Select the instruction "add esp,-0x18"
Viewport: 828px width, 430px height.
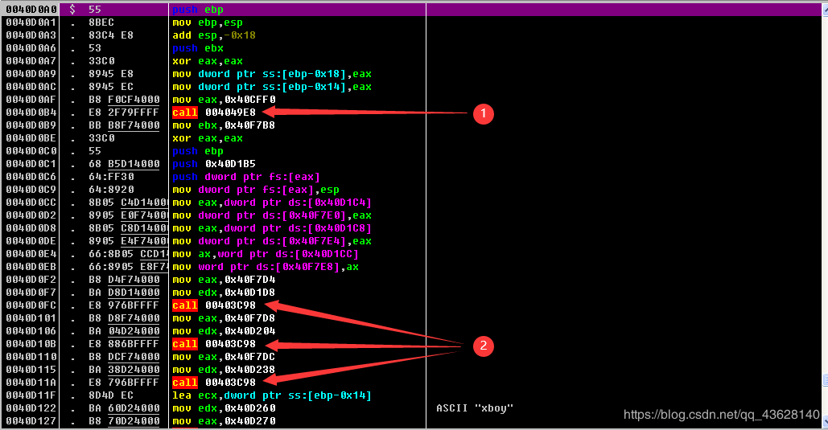(214, 35)
